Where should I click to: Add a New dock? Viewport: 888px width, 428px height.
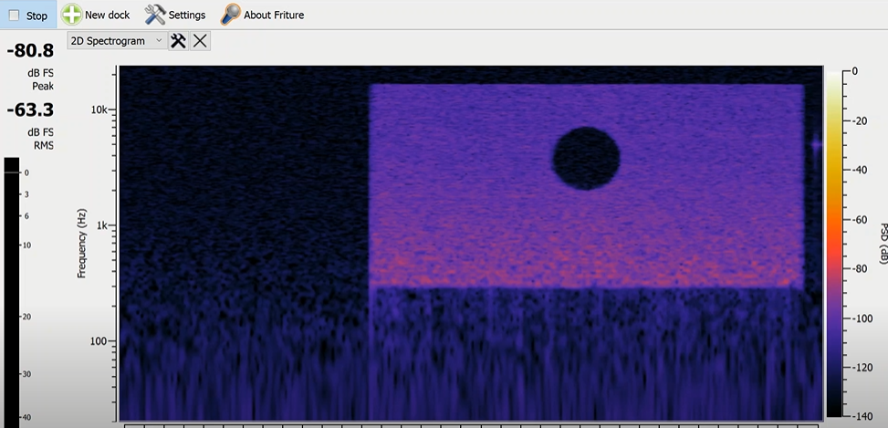click(x=96, y=16)
